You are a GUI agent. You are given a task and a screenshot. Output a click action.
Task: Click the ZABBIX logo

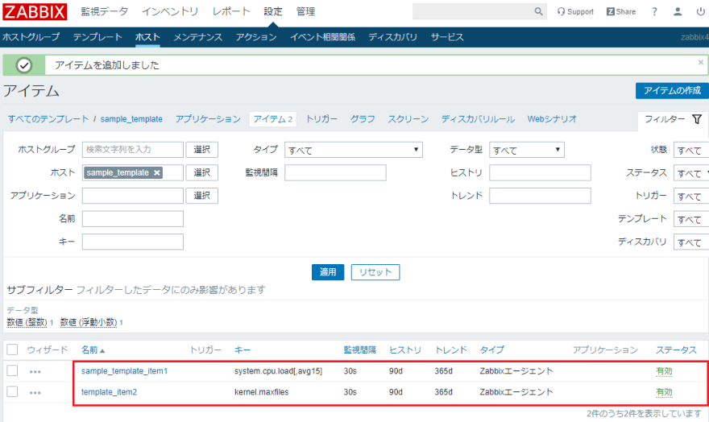pos(34,12)
